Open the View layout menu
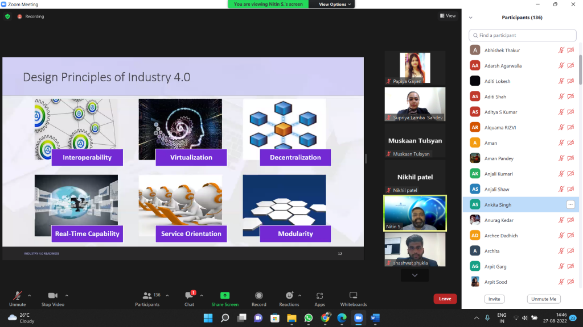The image size is (583, 327). coord(448,15)
